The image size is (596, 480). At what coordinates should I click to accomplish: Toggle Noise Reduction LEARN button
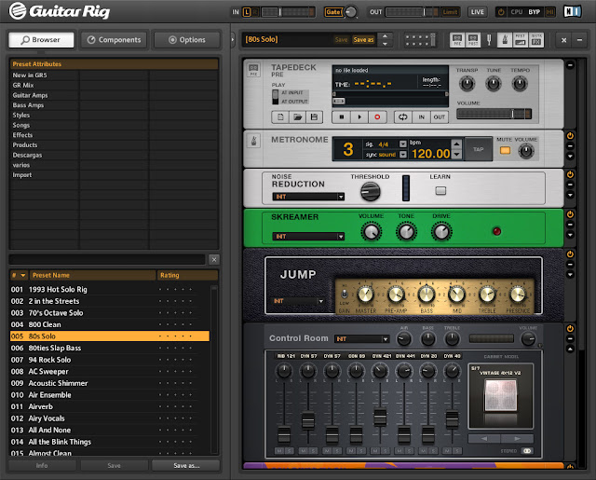tap(440, 190)
